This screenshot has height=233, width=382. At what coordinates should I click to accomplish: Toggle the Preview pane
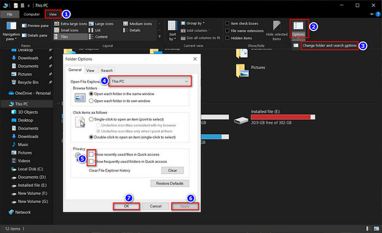pyautogui.click(x=35, y=26)
